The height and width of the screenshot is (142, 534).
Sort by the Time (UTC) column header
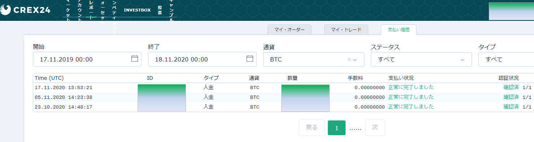49,78
